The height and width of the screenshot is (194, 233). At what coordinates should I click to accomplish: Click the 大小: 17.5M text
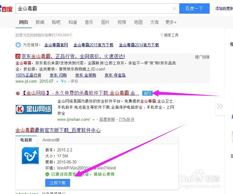click(57, 156)
